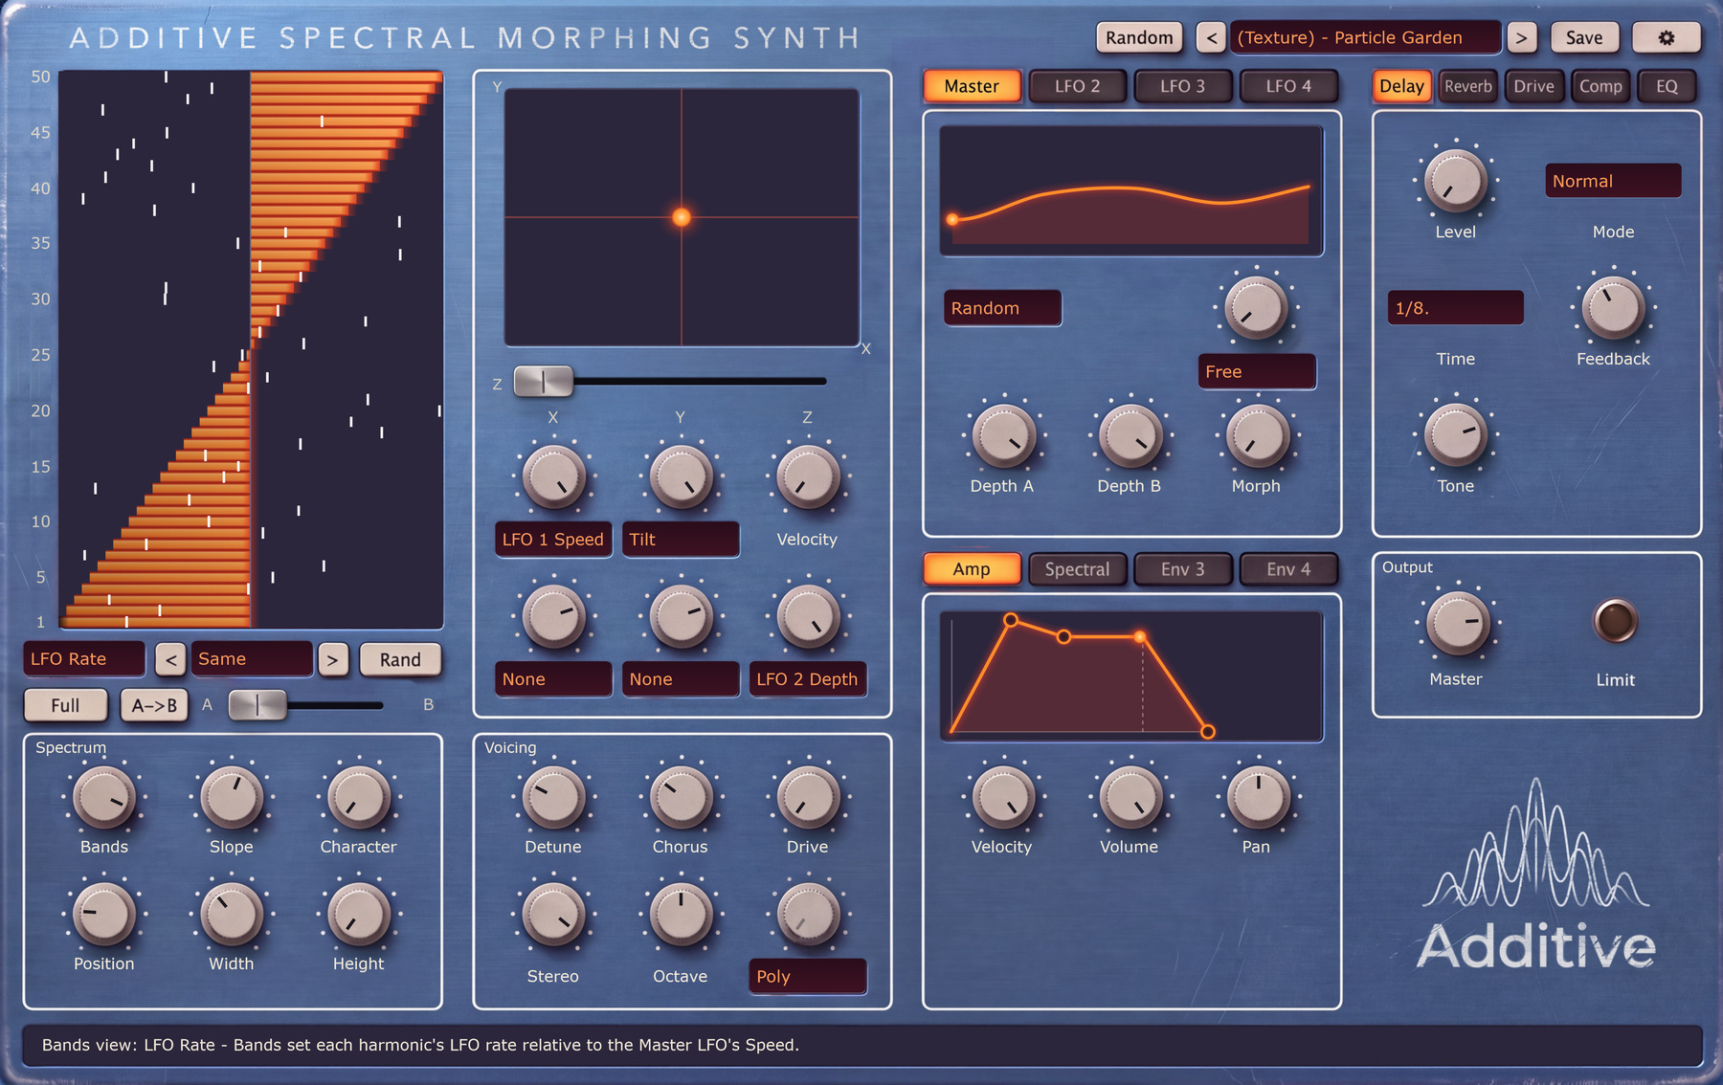The height and width of the screenshot is (1085, 1723).
Task: Click the Random preset button
Action: click(1139, 37)
